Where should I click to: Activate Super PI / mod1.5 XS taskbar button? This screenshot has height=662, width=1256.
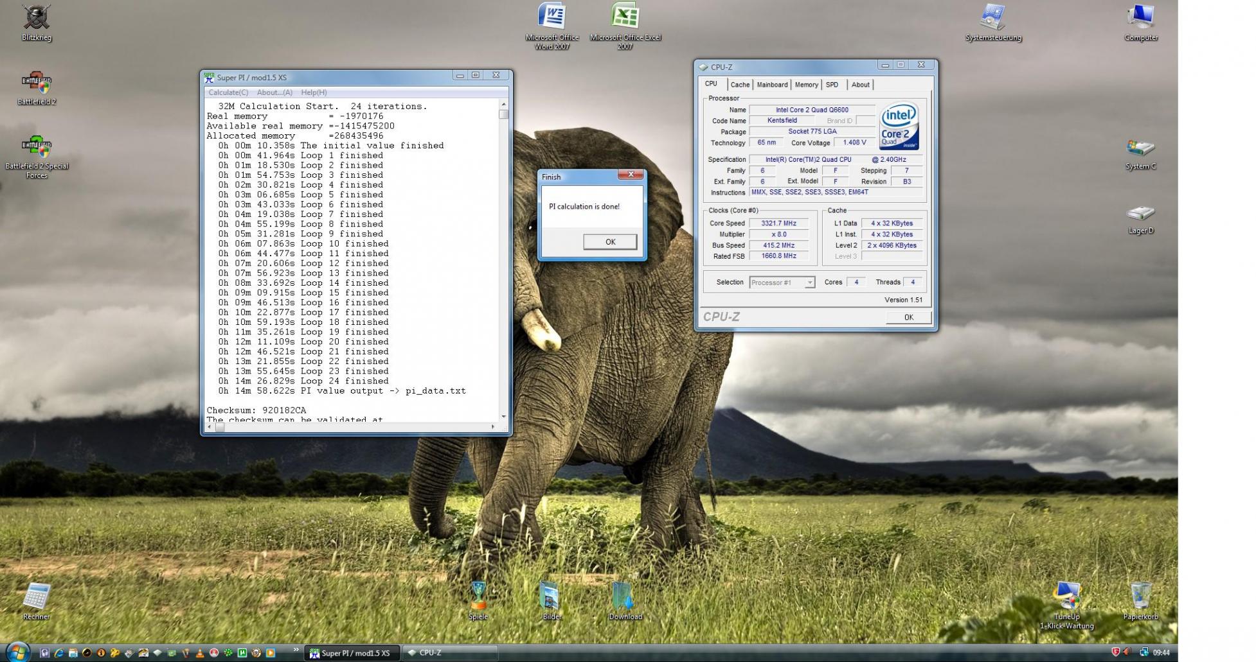[x=352, y=653]
